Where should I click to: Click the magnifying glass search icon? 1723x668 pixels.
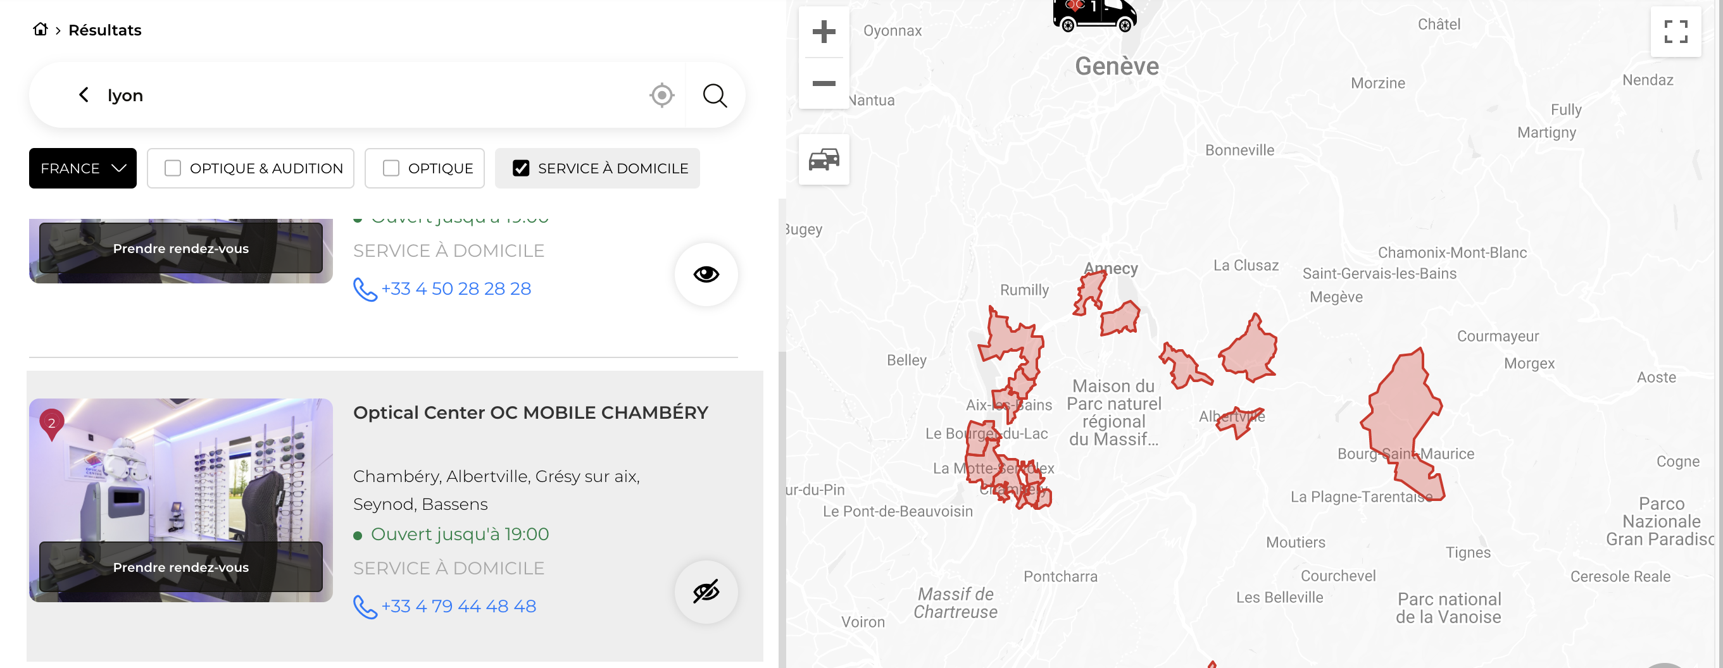tap(715, 96)
